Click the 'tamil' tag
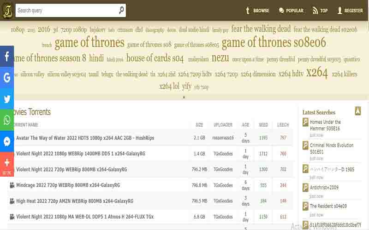The image size is (369, 230). pos(94,75)
